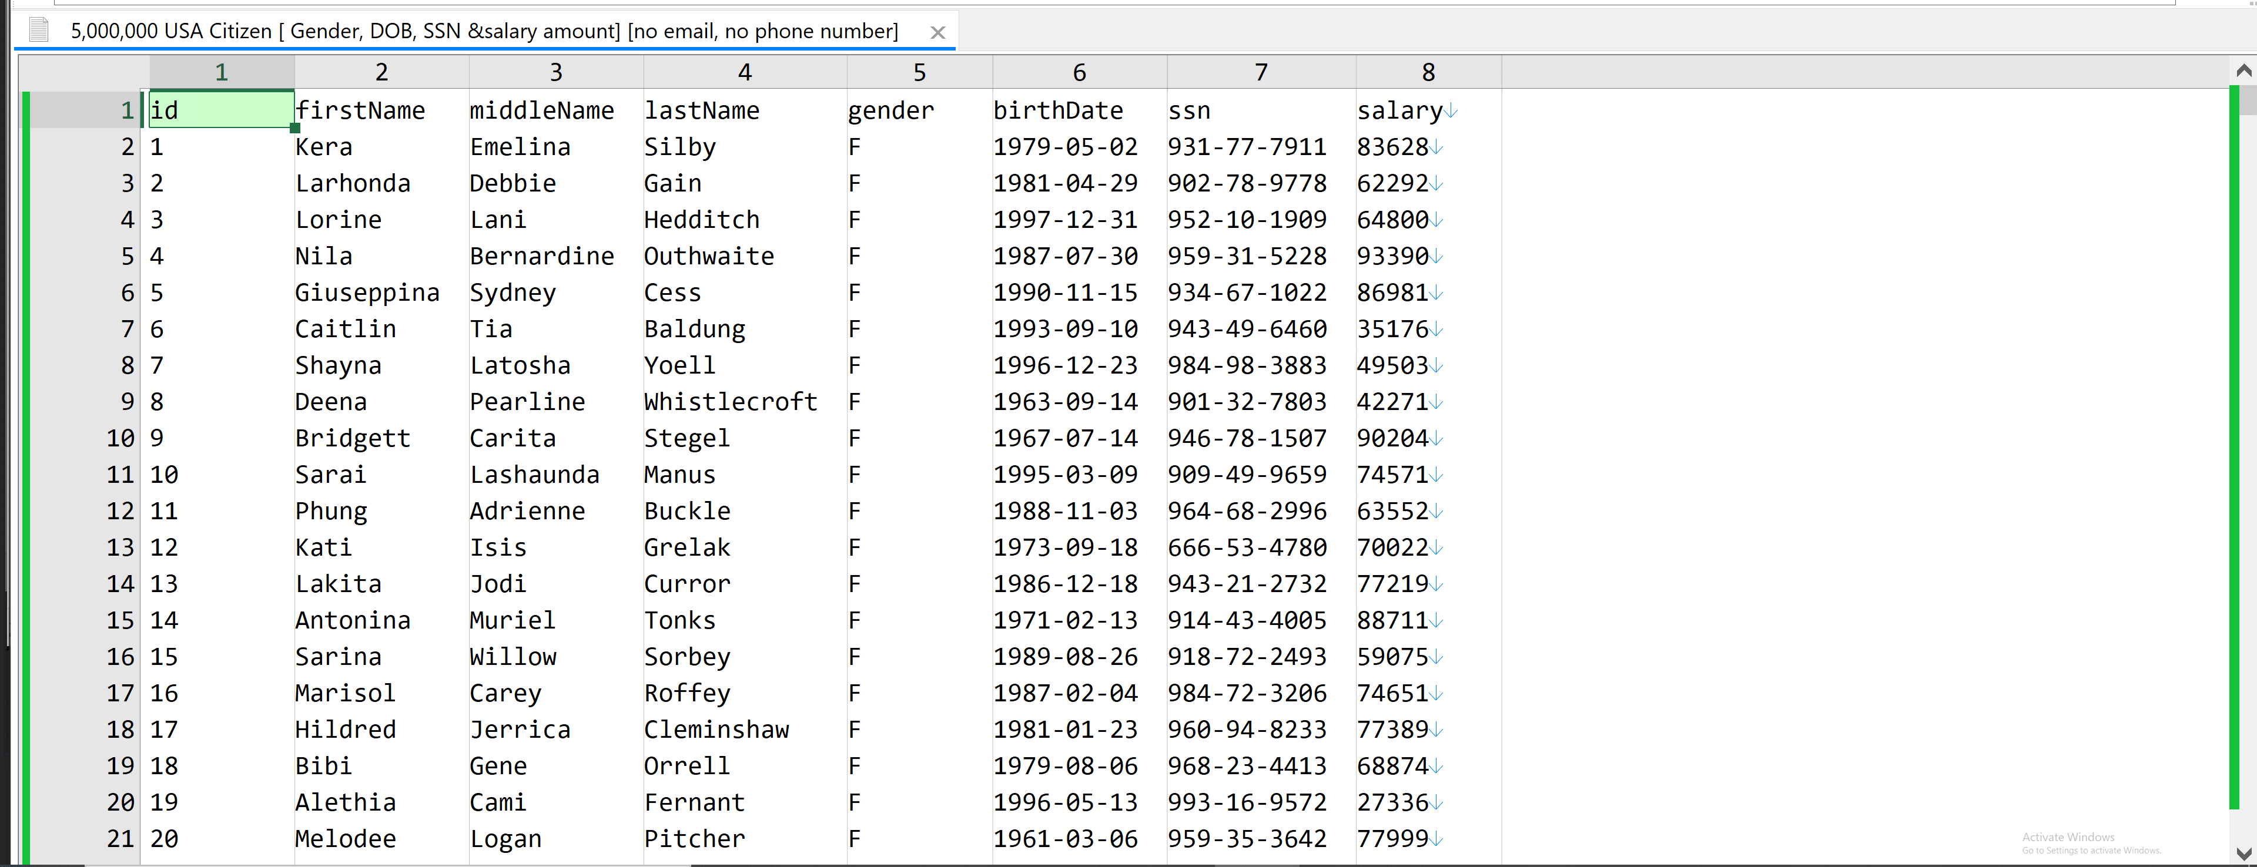
Task: Click the 'birthDate' header cell
Action: pyautogui.click(x=1057, y=110)
